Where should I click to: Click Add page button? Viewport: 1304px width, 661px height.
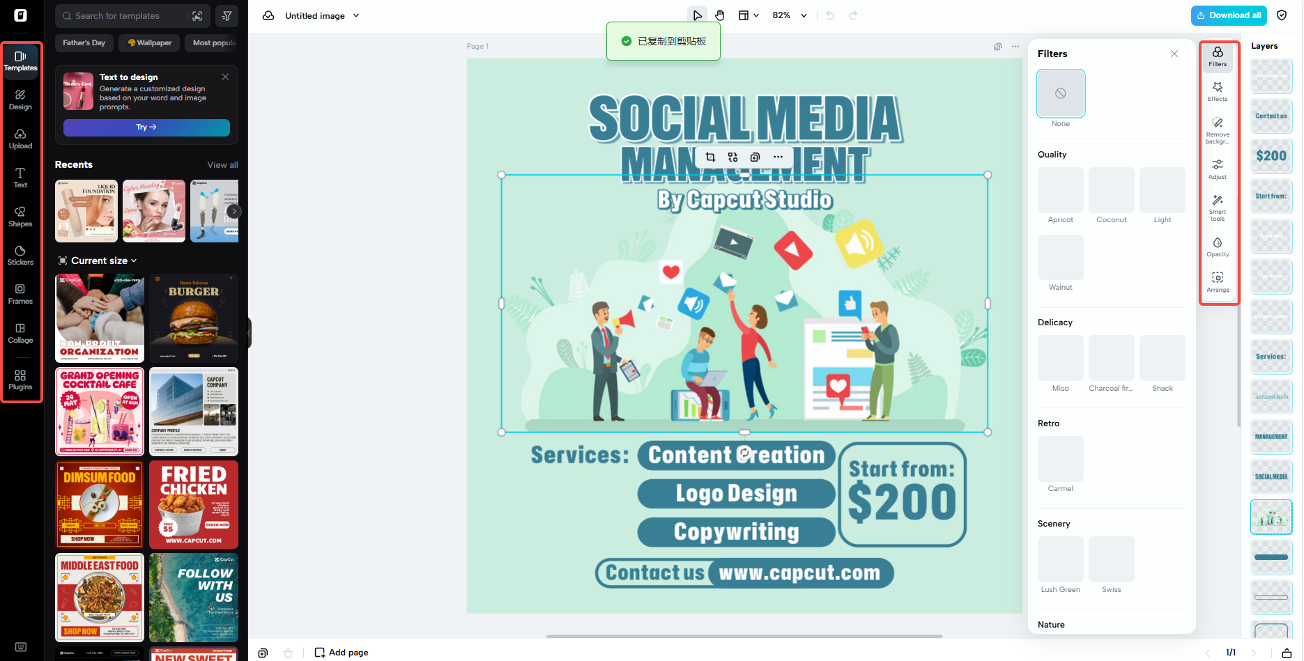pos(342,653)
